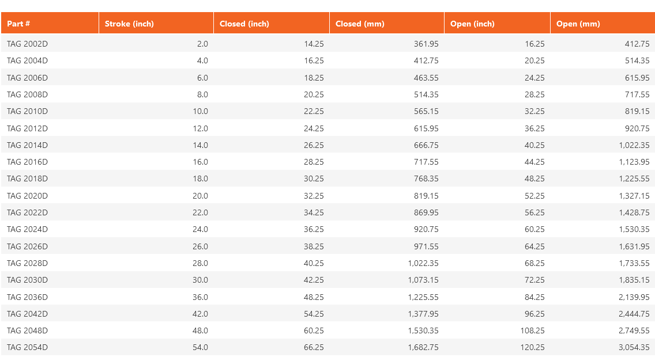
Task: Select part TAG 2048D
Action: [x=27, y=330]
